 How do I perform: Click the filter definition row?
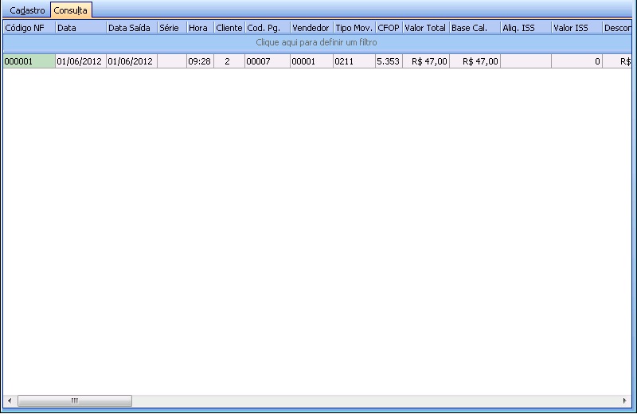coord(316,41)
